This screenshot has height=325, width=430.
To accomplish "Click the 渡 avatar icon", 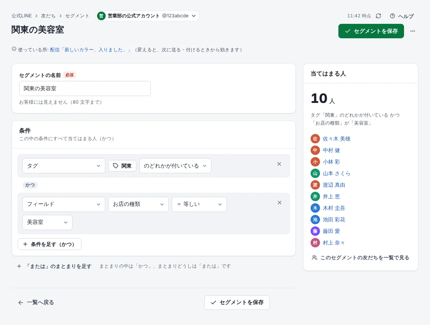I will click(x=315, y=185).
